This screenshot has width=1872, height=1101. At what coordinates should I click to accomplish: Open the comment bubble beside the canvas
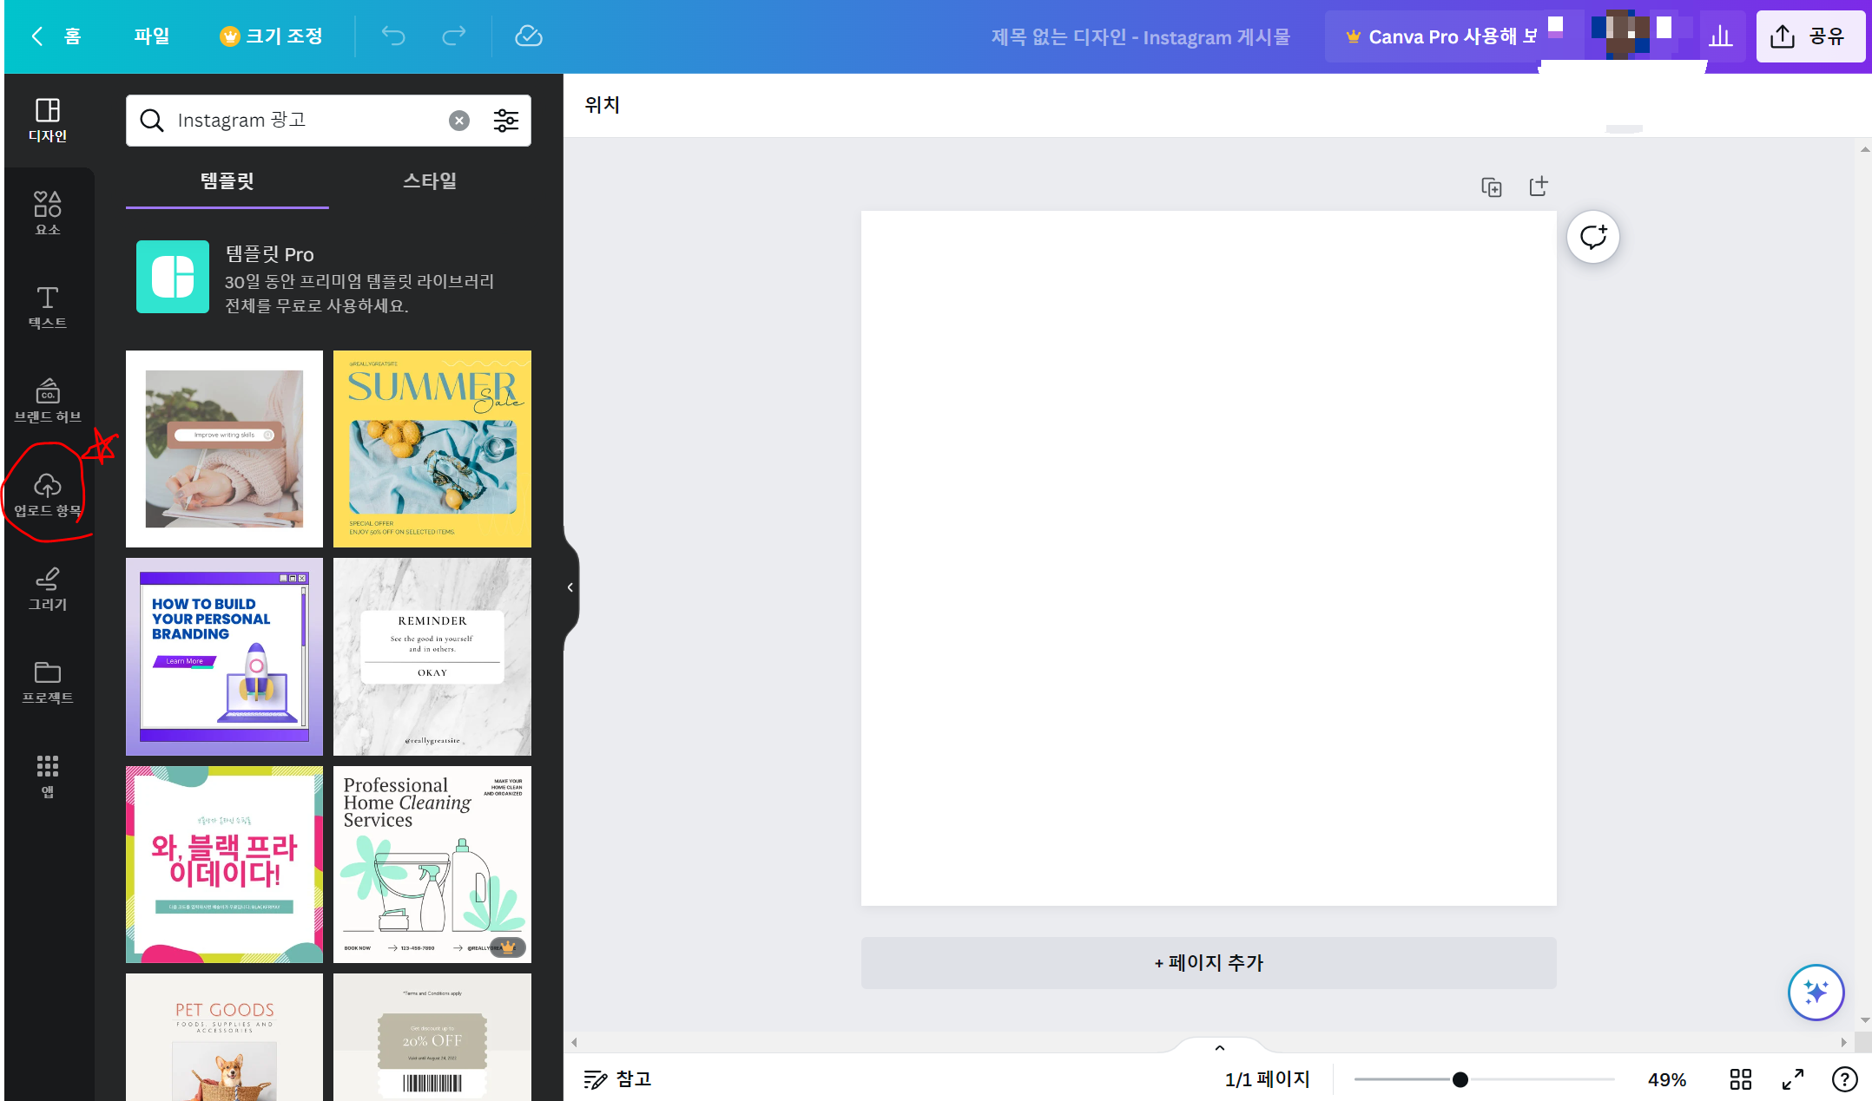tap(1592, 236)
